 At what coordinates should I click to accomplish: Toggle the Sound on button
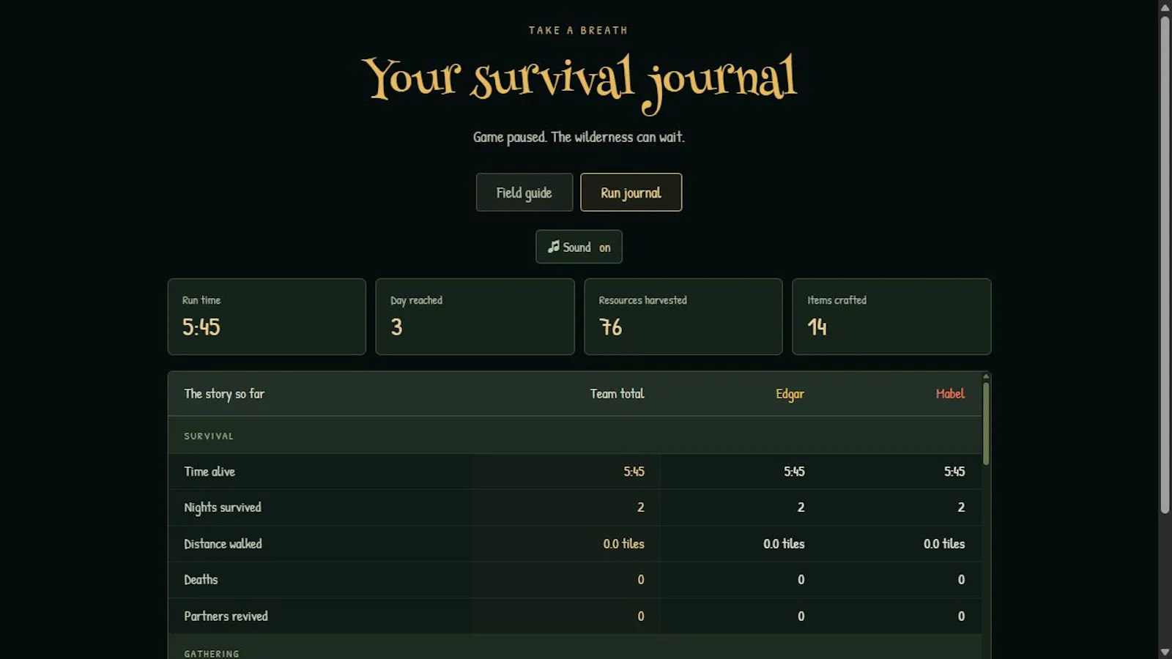pos(579,247)
